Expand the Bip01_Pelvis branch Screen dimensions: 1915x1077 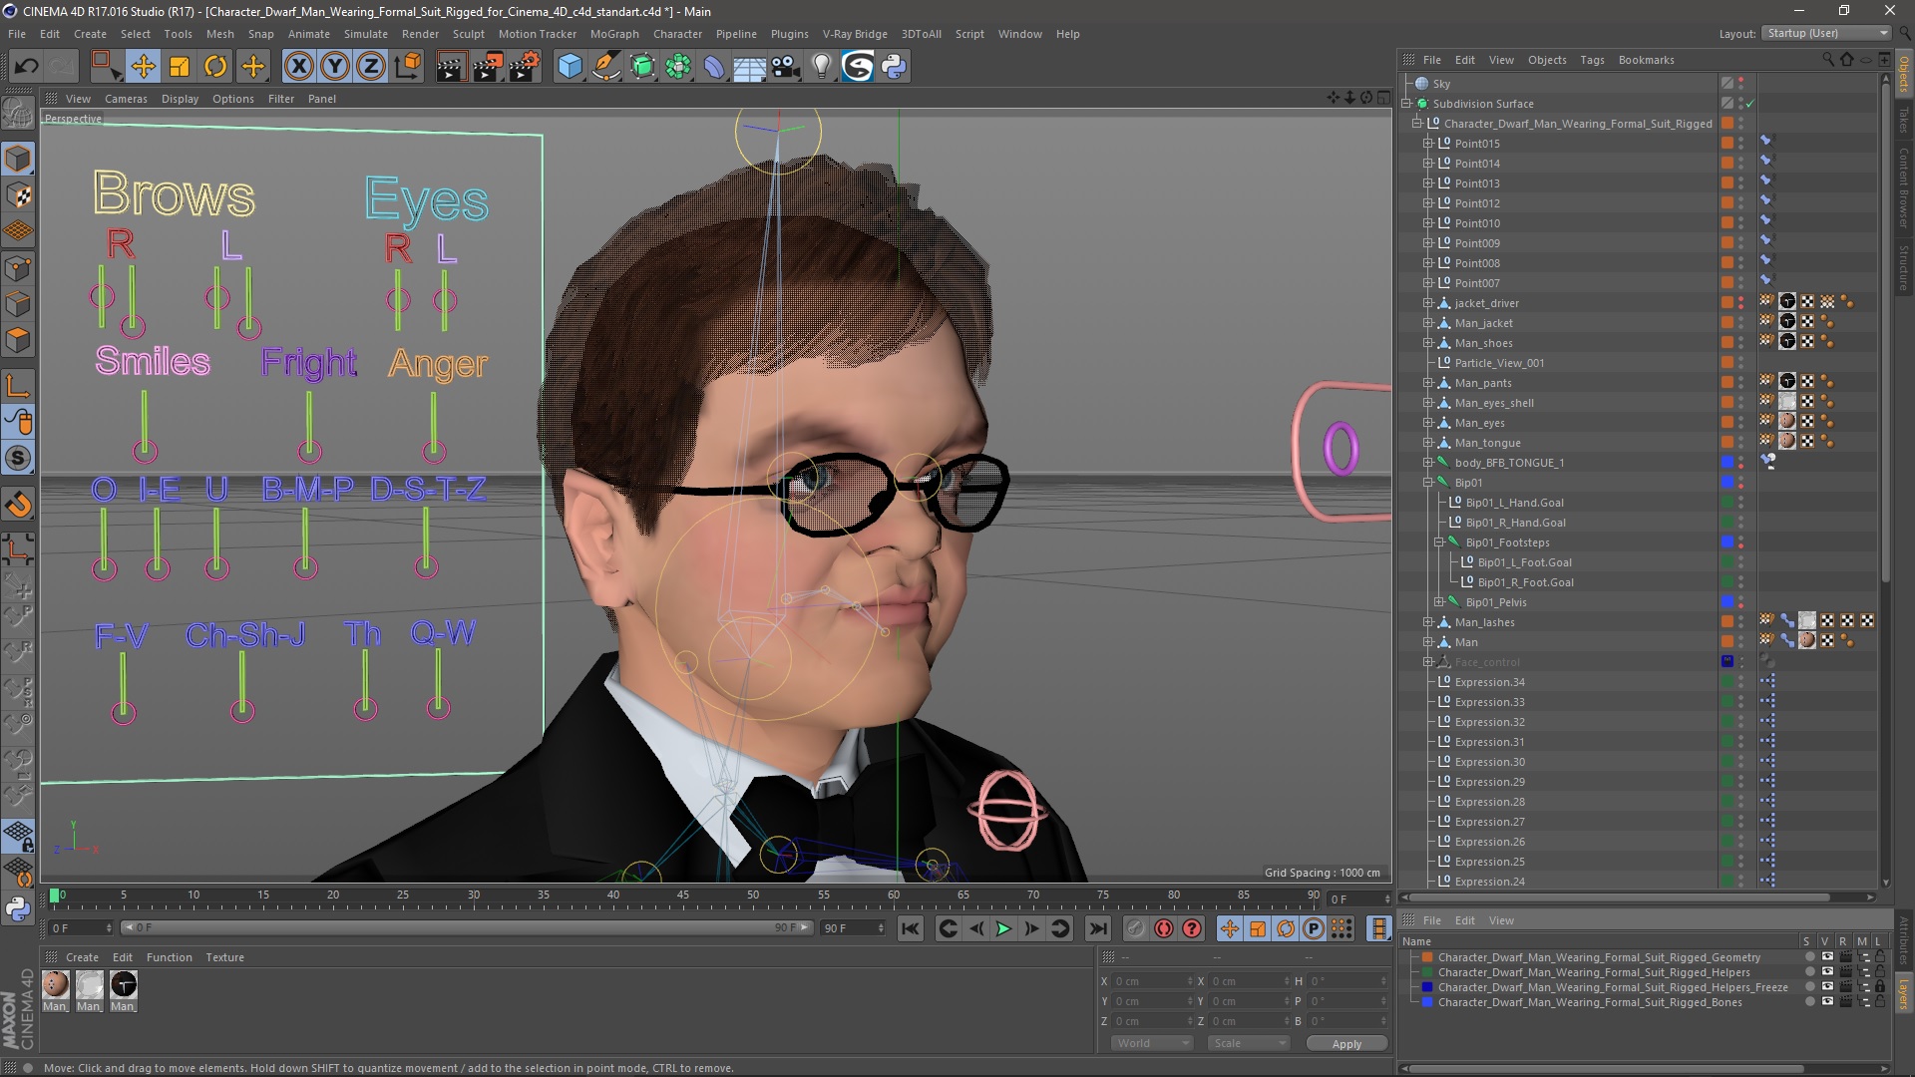click(x=1439, y=602)
